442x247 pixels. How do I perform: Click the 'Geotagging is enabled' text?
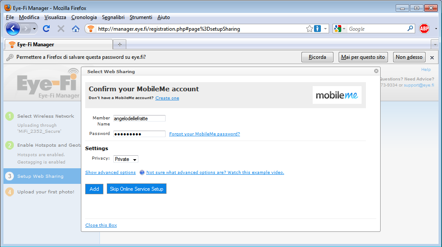(41, 162)
